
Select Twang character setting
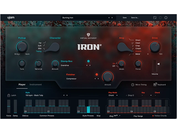[39, 51]
